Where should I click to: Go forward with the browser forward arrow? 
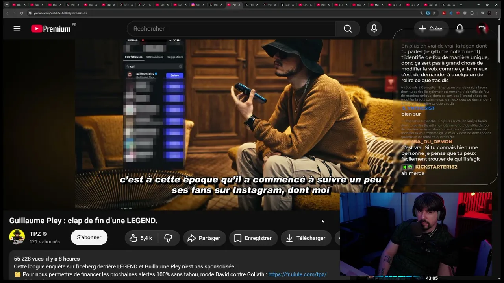[14, 13]
